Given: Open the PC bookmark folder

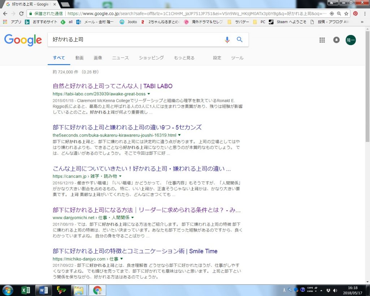Looking at the screenshot, I should coord(259,22).
